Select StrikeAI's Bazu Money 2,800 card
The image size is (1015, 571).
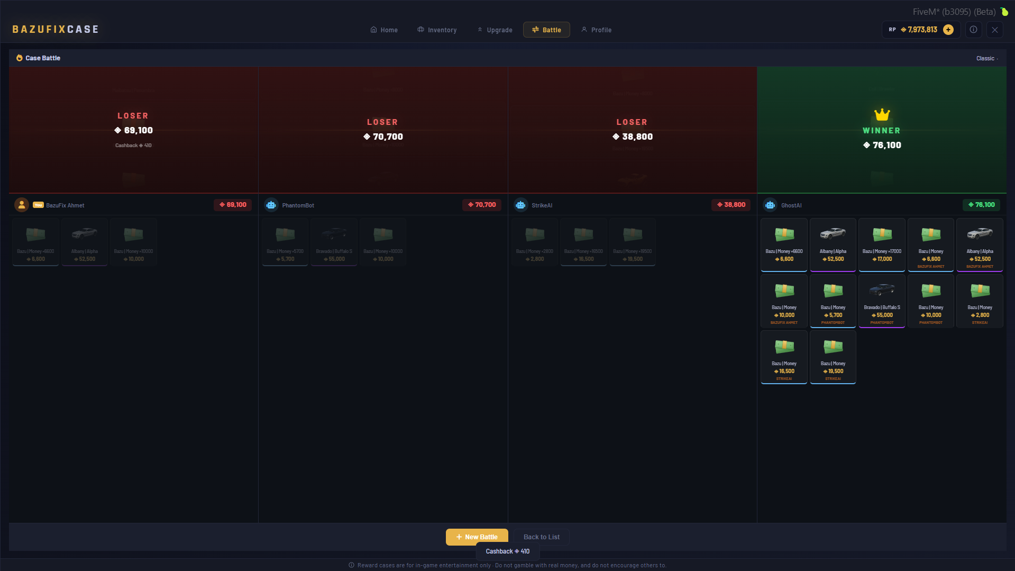[535, 242]
